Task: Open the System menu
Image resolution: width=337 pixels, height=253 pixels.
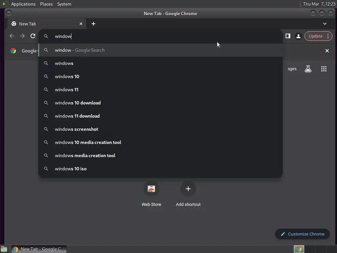Action: [64, 4]
